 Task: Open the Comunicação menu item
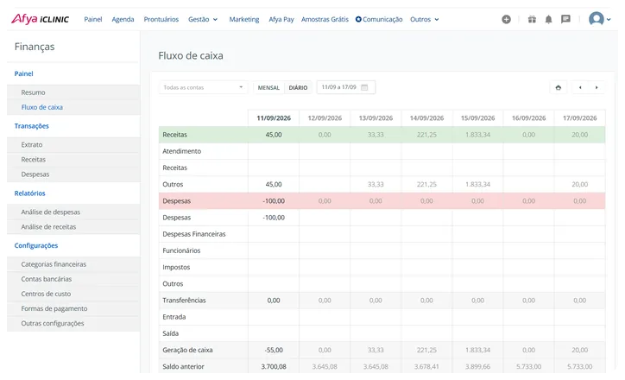(x=379, y=19)
